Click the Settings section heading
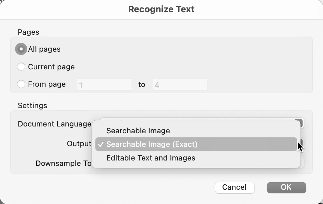The image size is (323, 204). (x=32, y=106)
